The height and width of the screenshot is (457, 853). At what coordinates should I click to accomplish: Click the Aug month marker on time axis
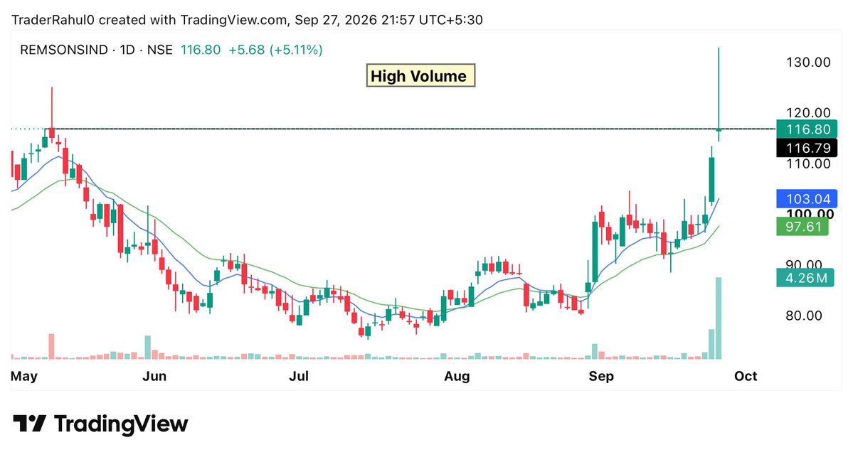coord(457,376)
